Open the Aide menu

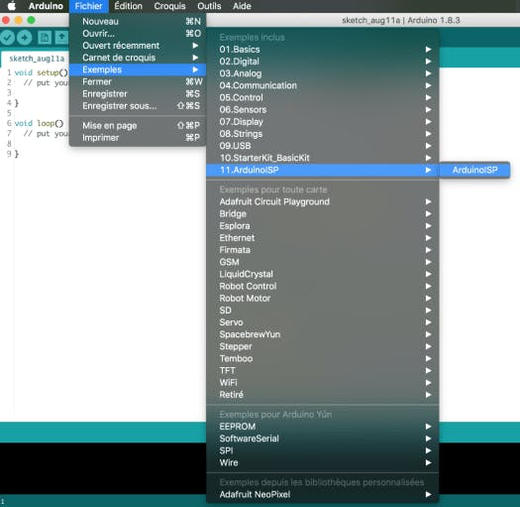click(x=242, y=6)
